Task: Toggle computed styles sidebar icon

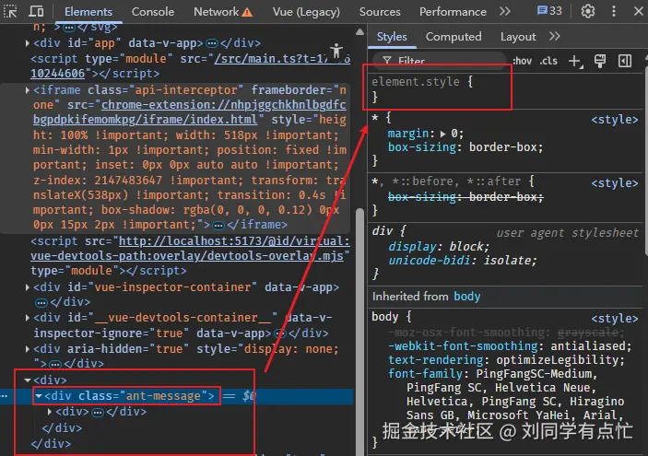Action: click(x=624, y=61)
